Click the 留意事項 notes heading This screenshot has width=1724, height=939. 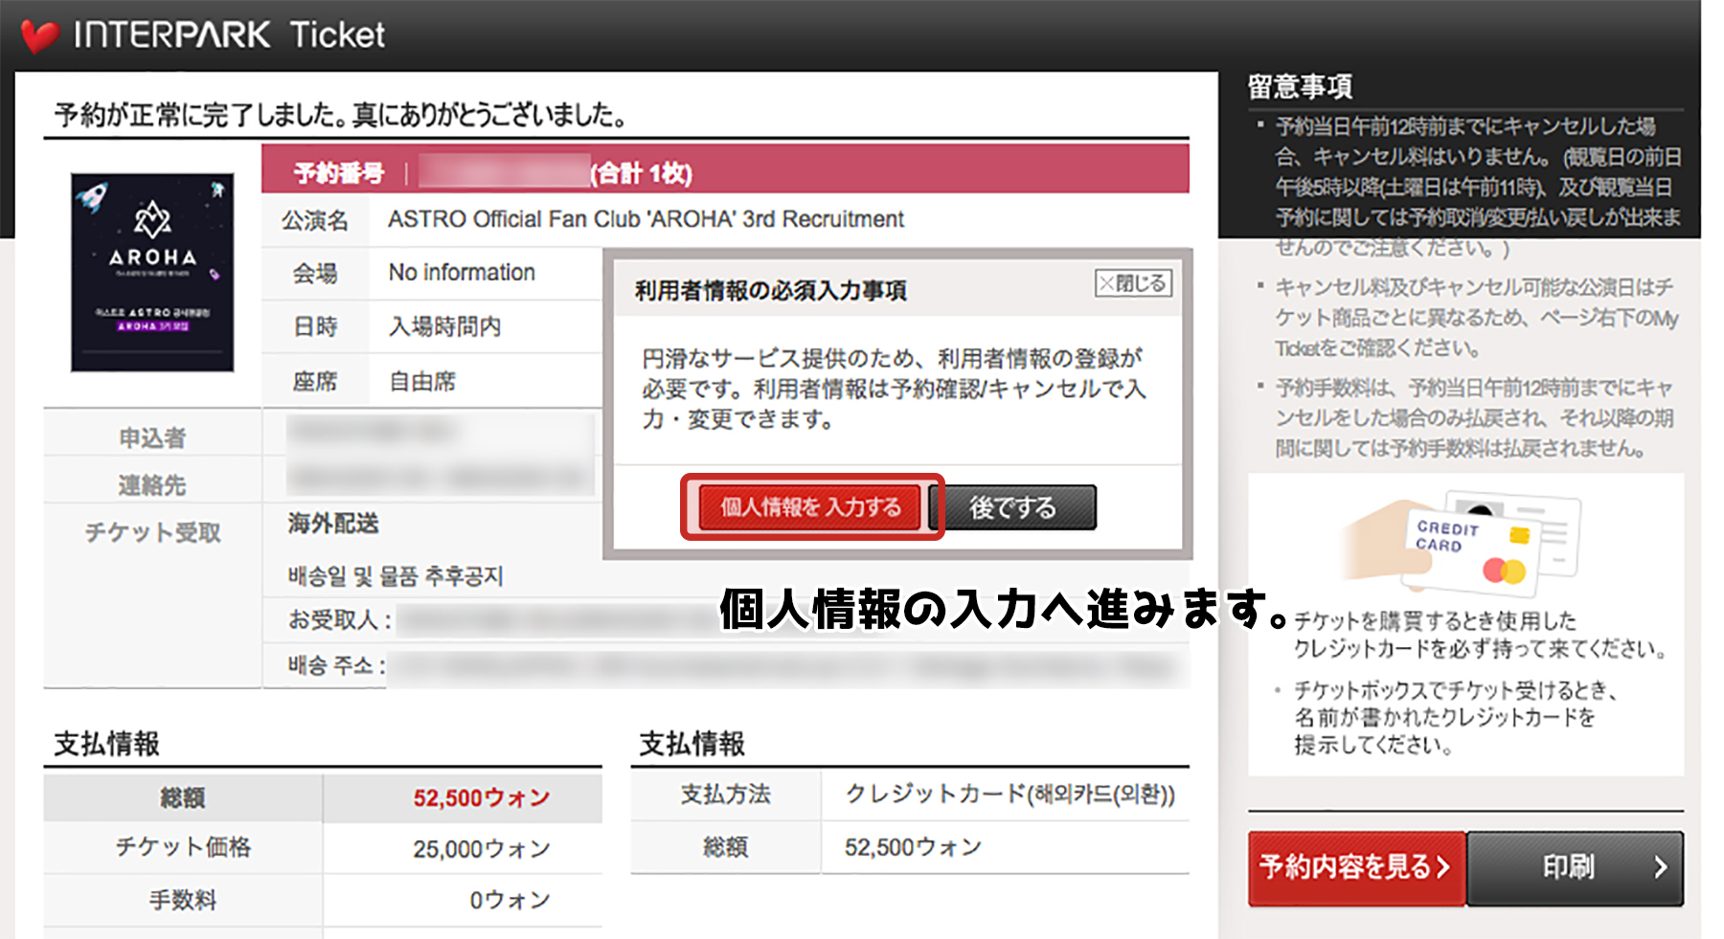pos(1300,87)
